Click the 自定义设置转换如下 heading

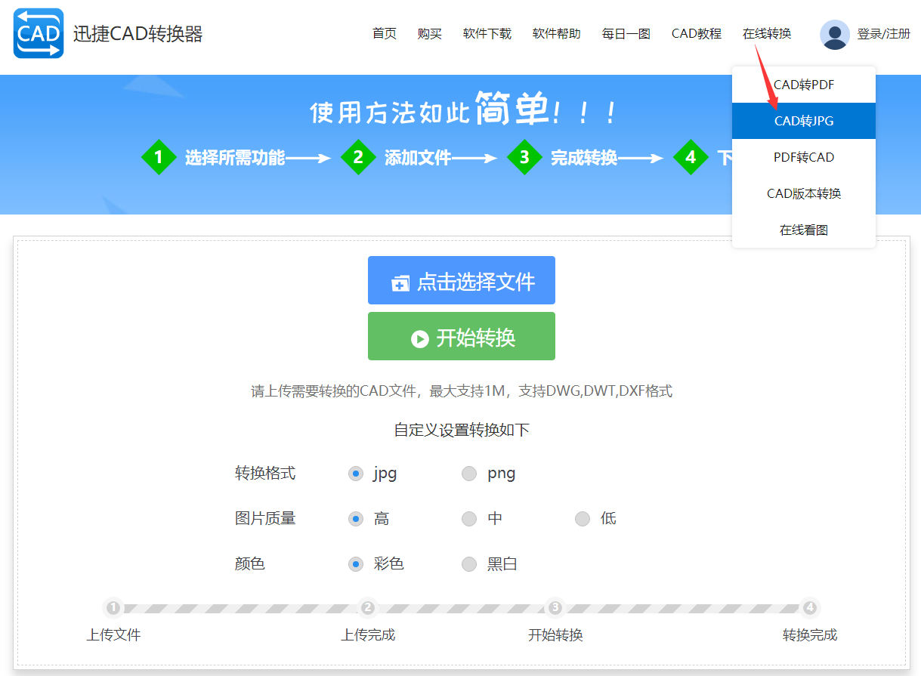tap(462, 431)
